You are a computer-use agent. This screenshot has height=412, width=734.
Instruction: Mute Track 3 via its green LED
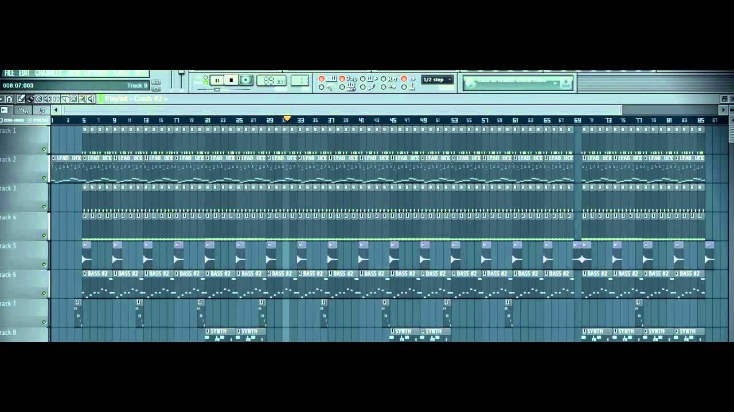point(44,207)
